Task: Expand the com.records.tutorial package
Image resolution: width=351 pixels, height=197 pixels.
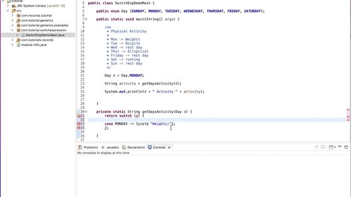Action: pyautogui.click(x=13, y=16)
